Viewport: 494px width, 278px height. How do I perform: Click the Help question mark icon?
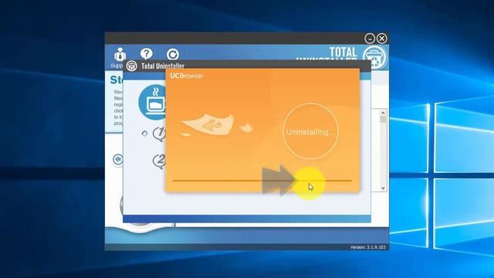click(147, 54)
